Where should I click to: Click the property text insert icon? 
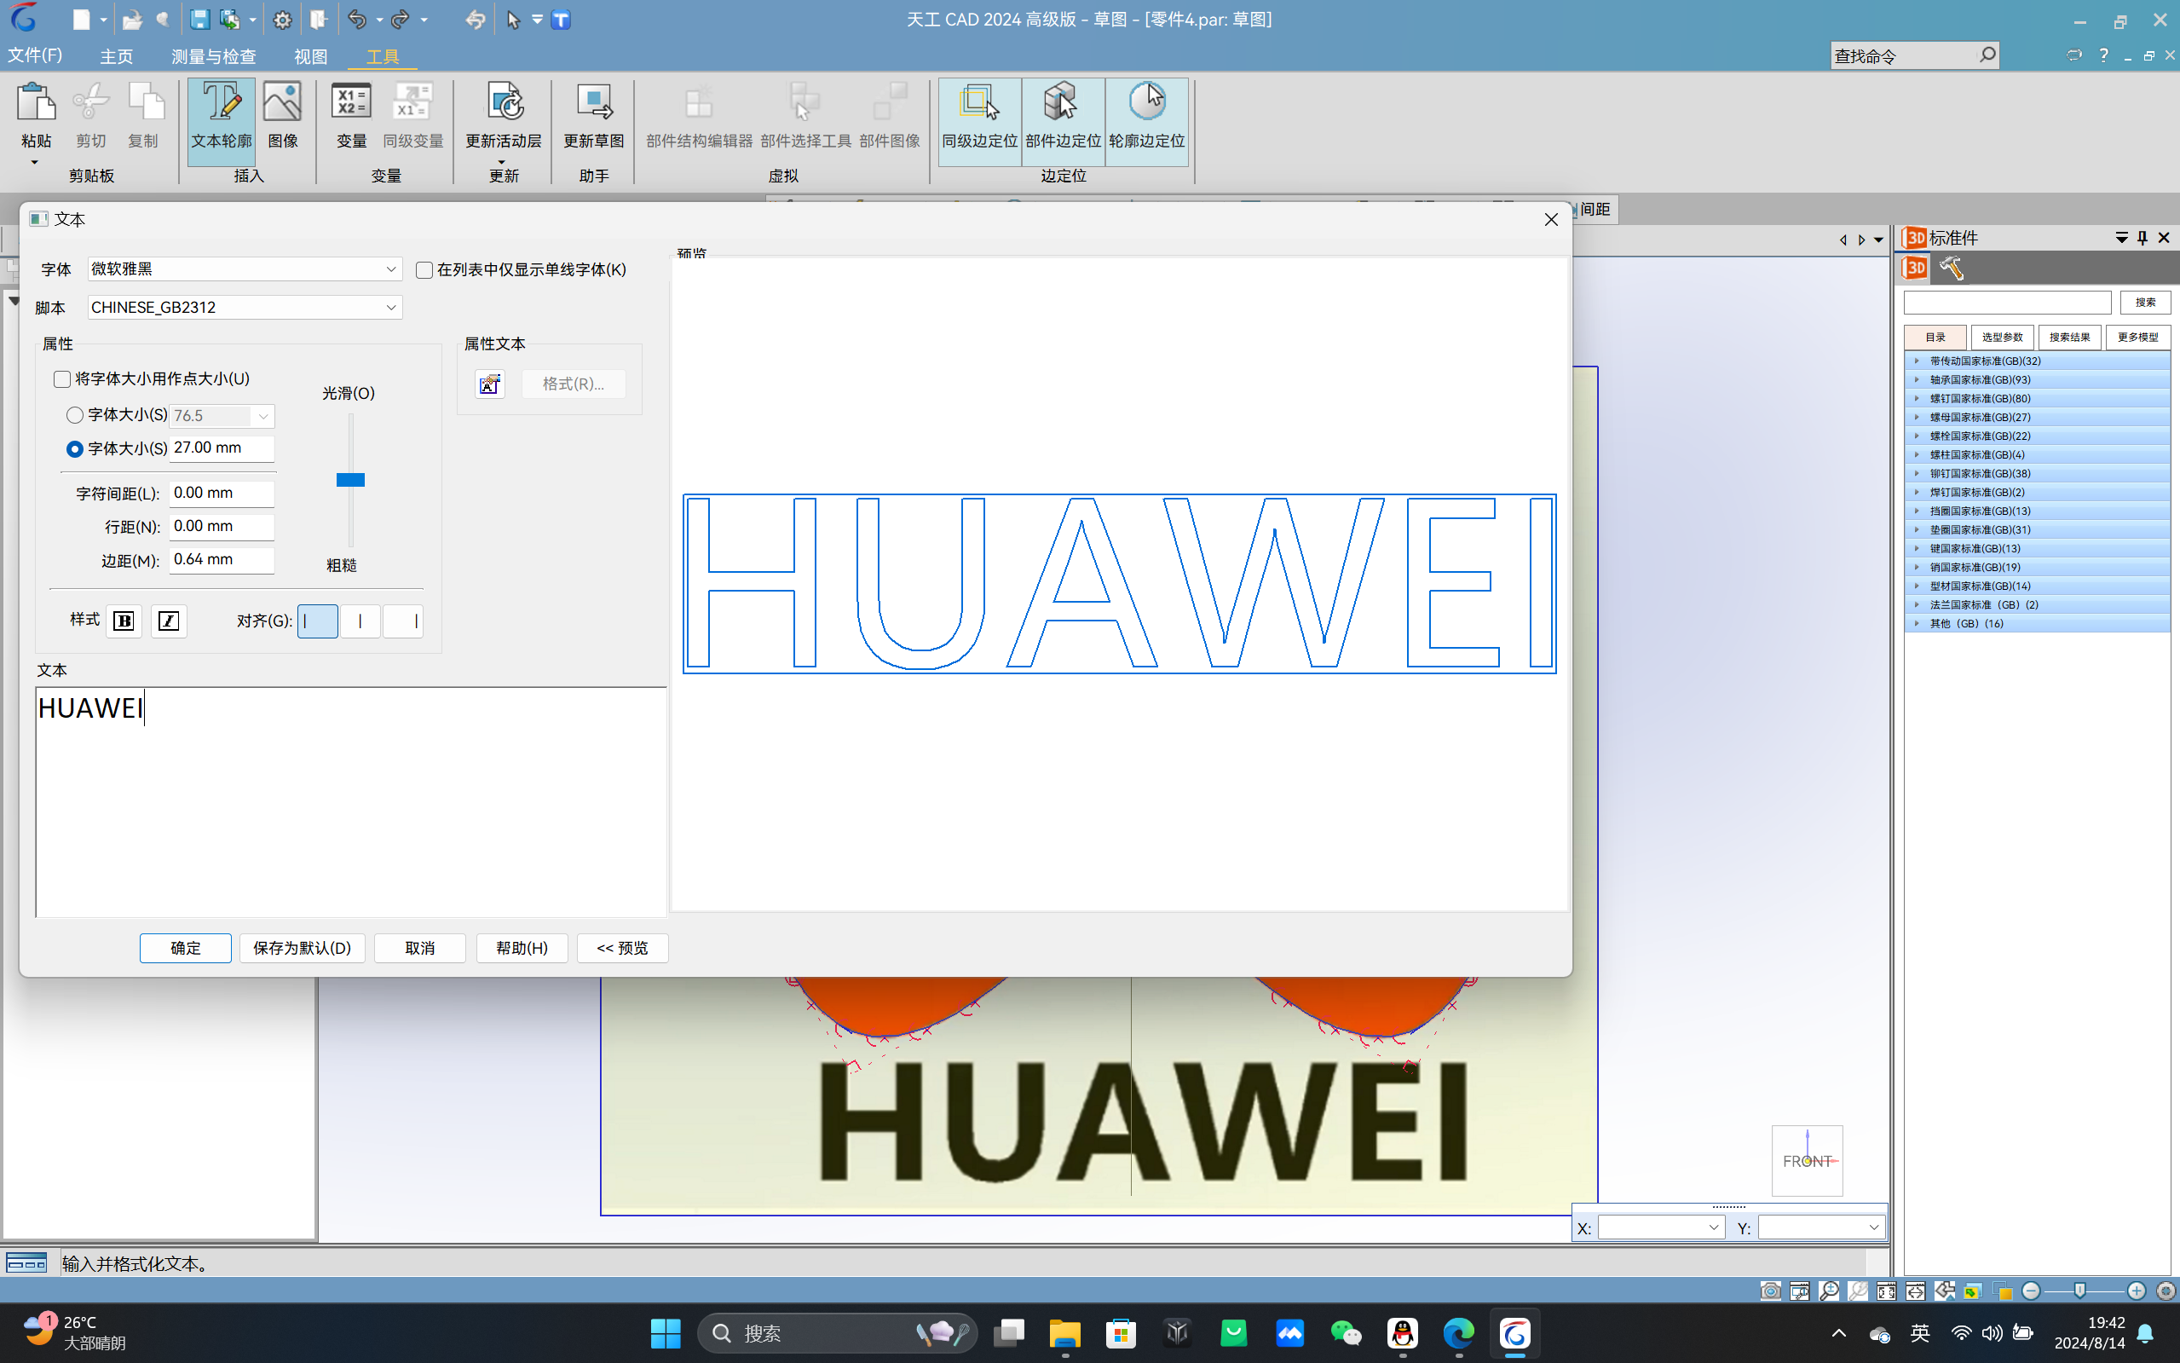coord(489,384)
